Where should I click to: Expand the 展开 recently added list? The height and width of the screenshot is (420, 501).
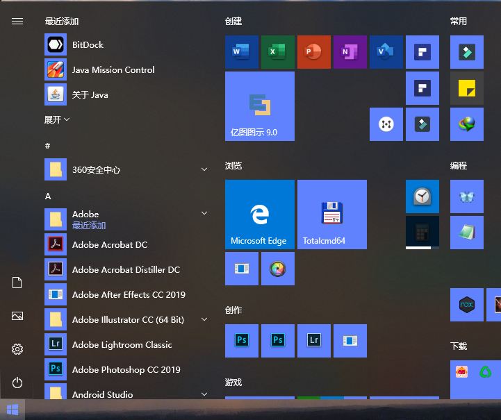point(57,119)
